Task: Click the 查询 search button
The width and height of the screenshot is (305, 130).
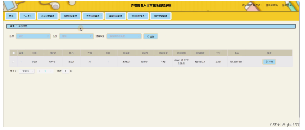Action: pyautogui.click(x=151, y=36)
